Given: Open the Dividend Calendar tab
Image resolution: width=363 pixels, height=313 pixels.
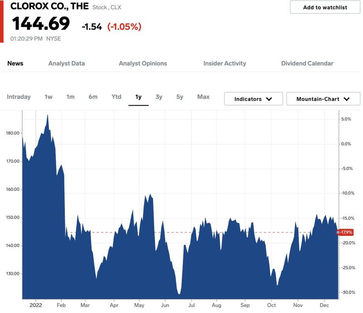Looking at the screenshot, I should click(307, 63).
